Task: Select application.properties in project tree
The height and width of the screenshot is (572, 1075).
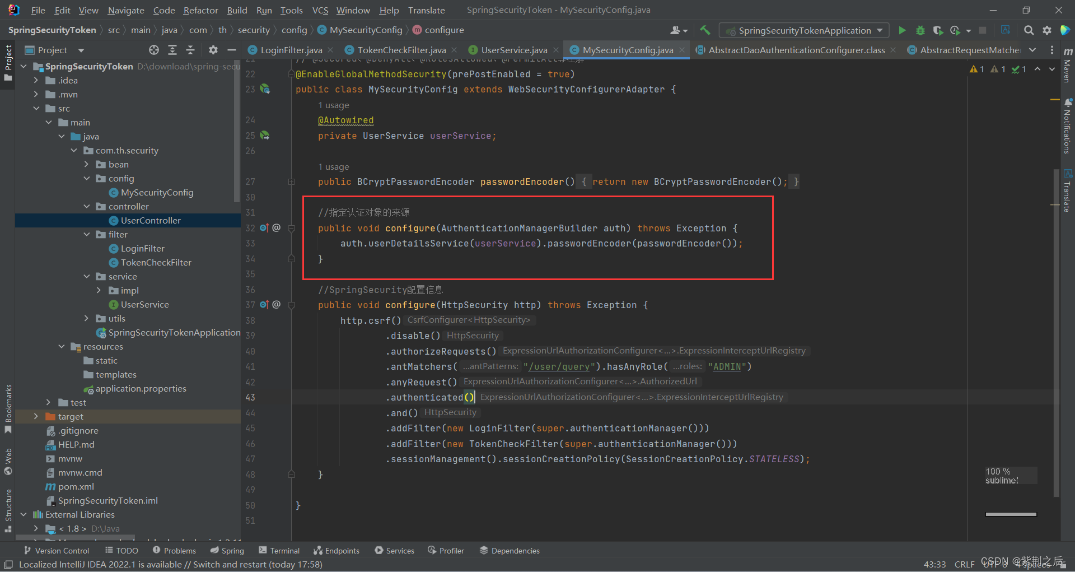Action: [141, 388]
